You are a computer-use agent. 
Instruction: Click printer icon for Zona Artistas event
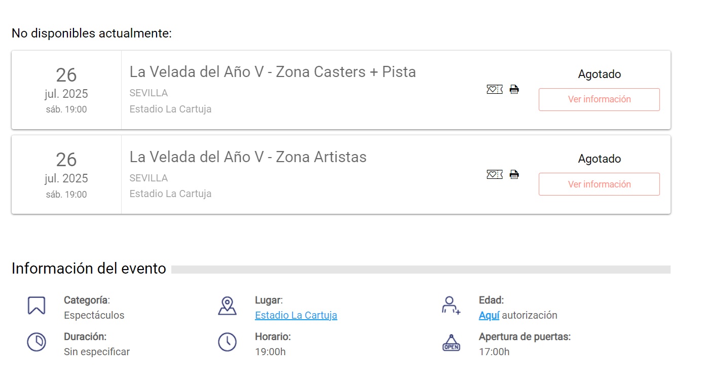tap(514, 175)
